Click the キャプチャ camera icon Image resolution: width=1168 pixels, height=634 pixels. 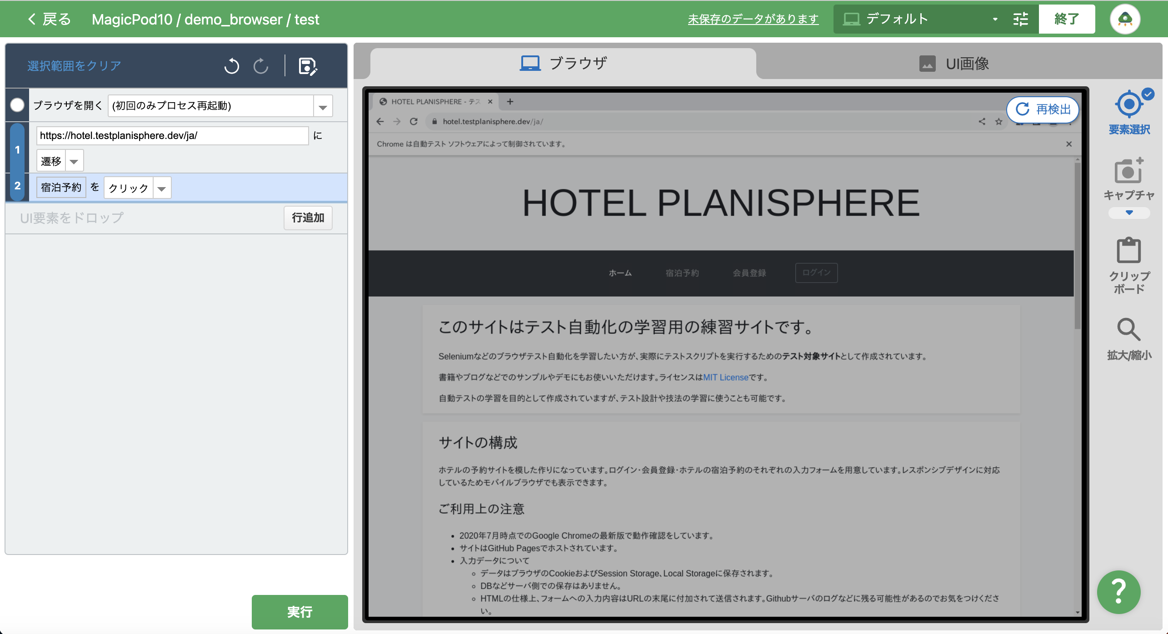1129,172
